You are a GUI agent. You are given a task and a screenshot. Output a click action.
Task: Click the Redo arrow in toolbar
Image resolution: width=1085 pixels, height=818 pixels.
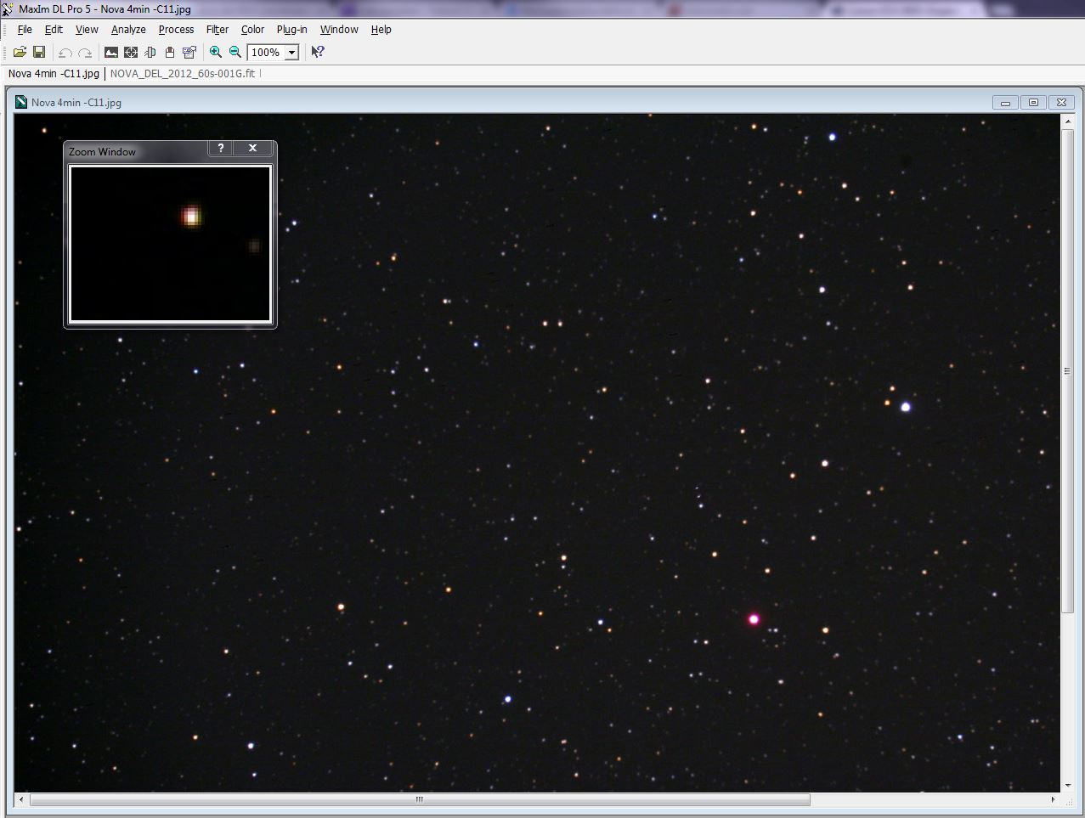click(x=85, y=53)
